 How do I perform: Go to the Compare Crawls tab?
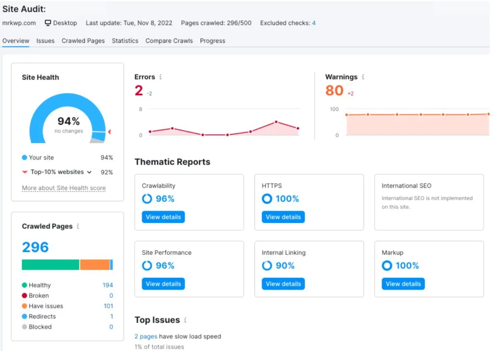[x=169, y=41]
